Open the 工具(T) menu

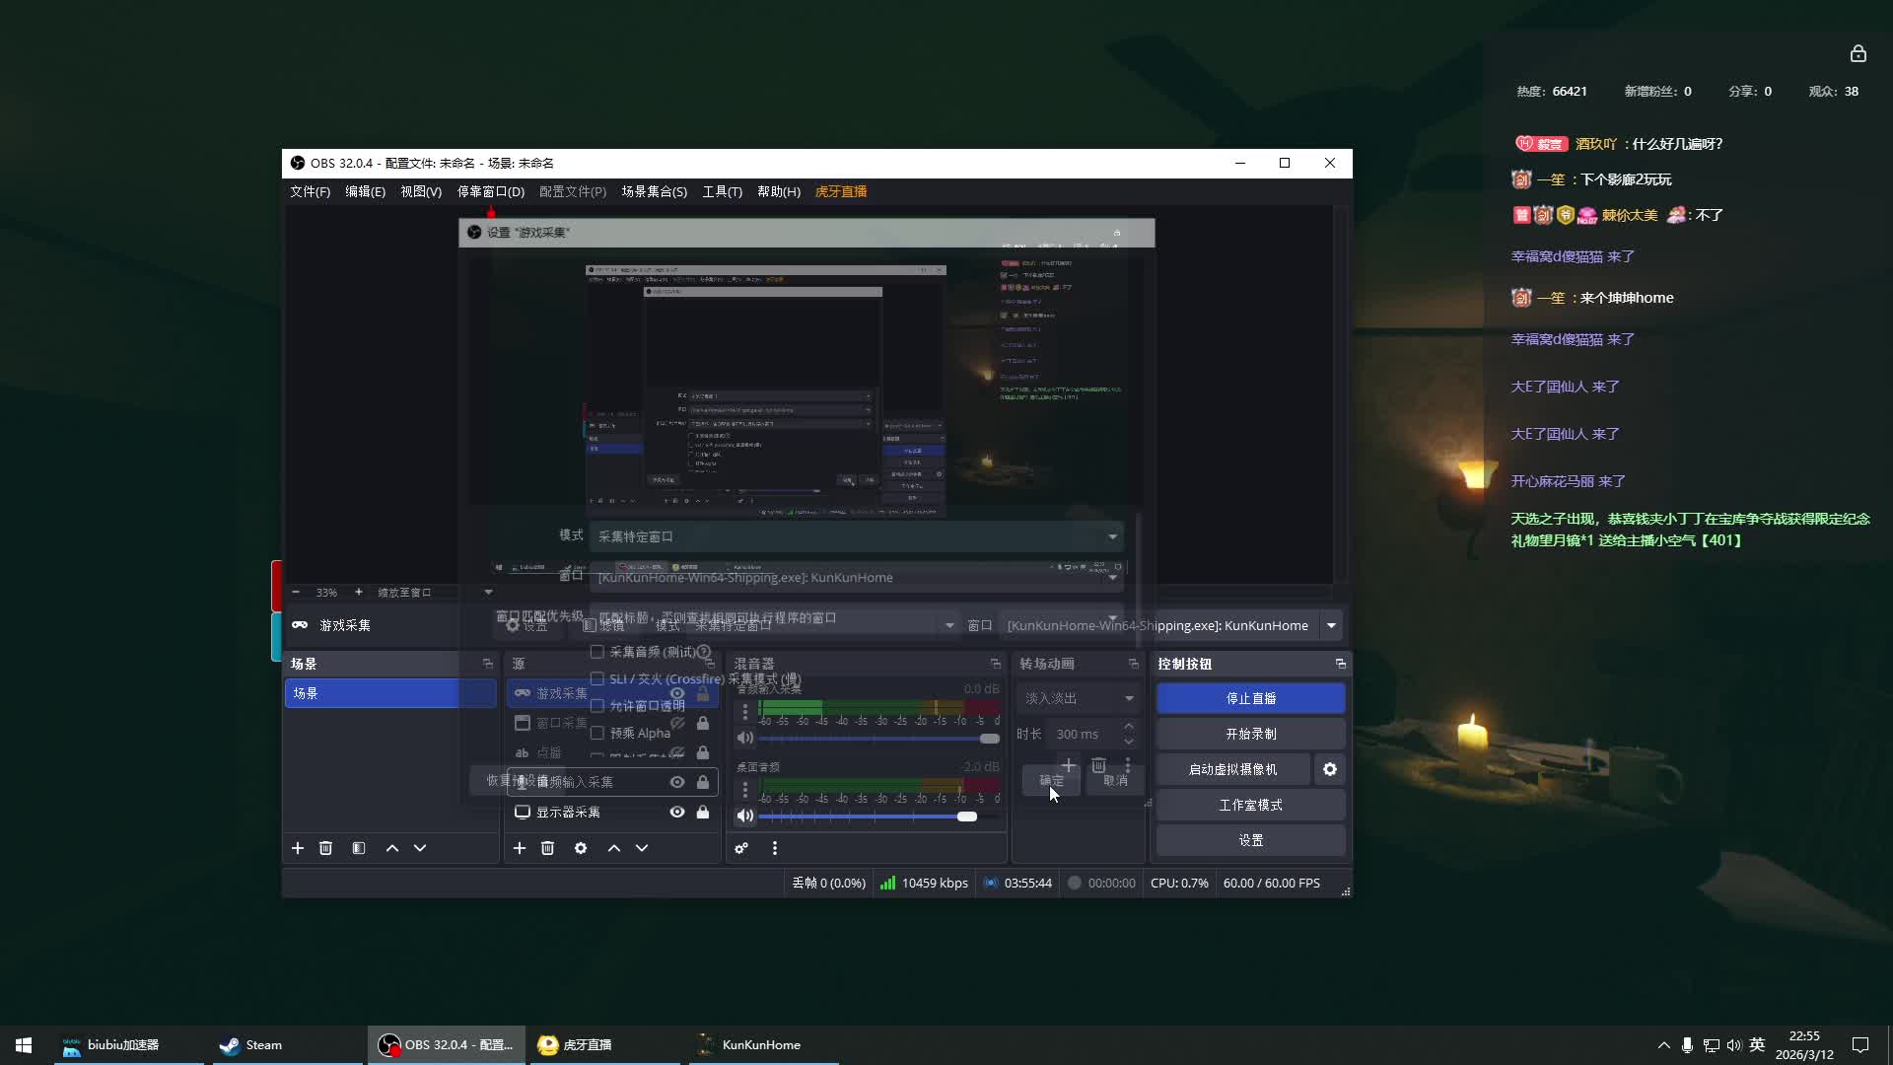[722, 191]
